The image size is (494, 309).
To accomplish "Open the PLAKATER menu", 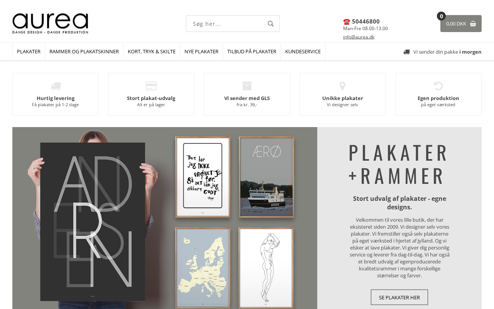I will point(29,51).
